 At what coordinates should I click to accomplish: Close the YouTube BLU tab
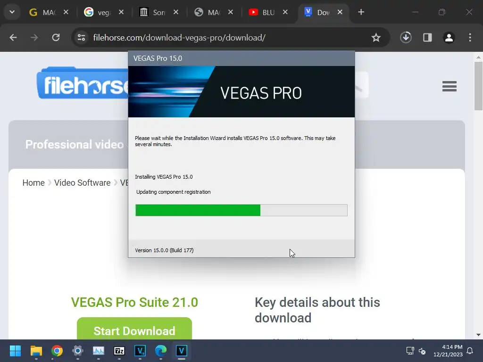(x=285, y=12)
